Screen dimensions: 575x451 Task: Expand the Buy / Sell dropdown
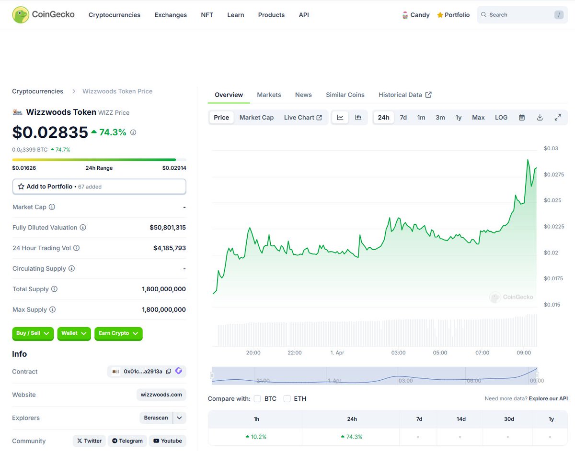click(33, 333)
